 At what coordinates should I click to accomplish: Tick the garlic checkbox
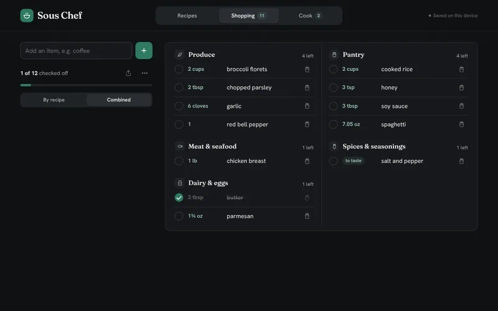(179, 106)
